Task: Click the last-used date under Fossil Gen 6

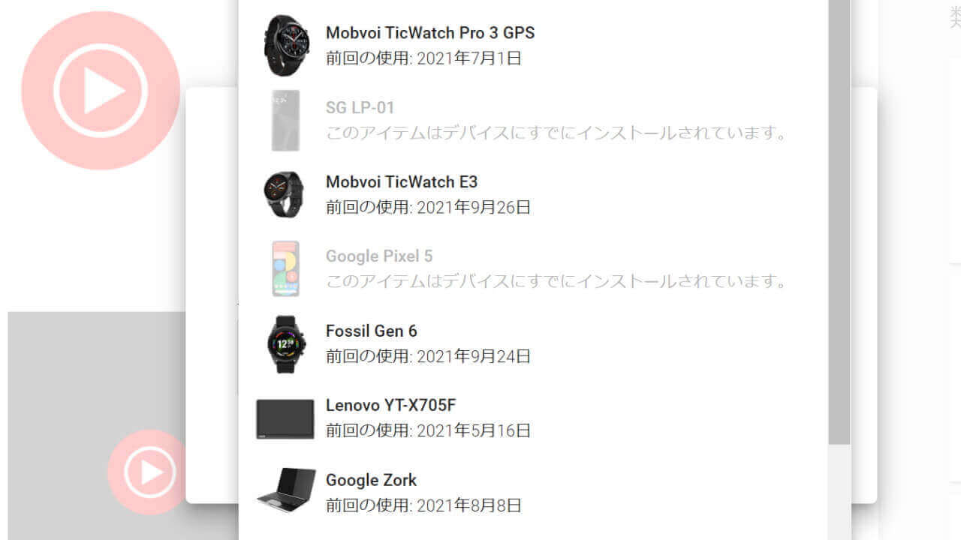Action: point(428,357)
